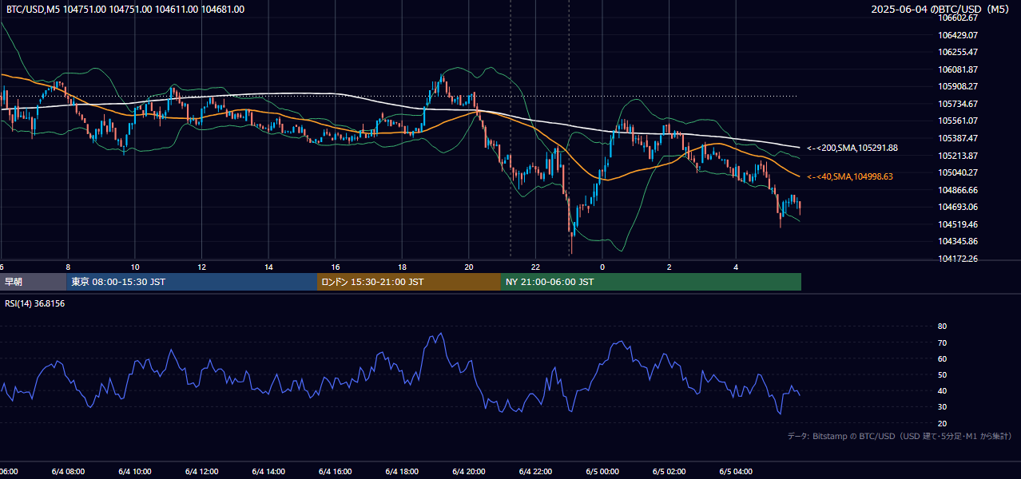Click hour 16 on price chart axis

pos(336,267)
